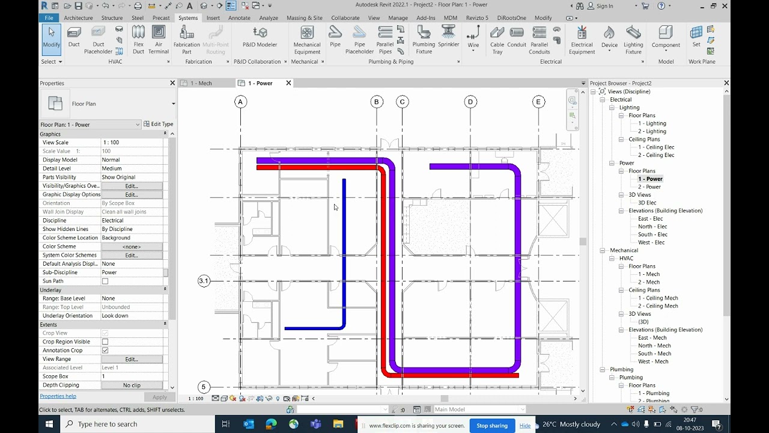Select the Duct tool in HVAC panel
The height and width of the screenshot is (433, 769).
point(74,37)
